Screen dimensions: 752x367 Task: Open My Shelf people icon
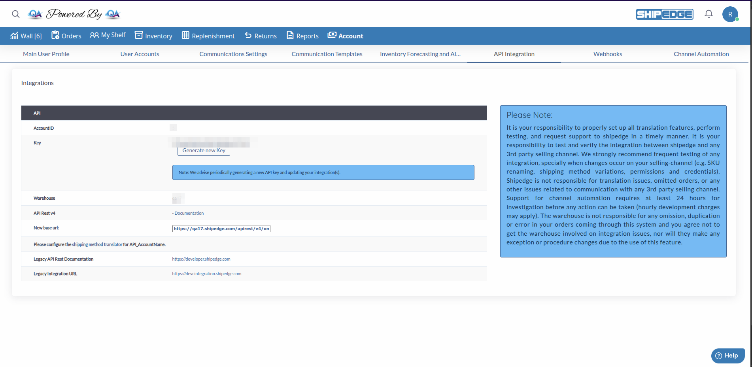tap(94, 35)
